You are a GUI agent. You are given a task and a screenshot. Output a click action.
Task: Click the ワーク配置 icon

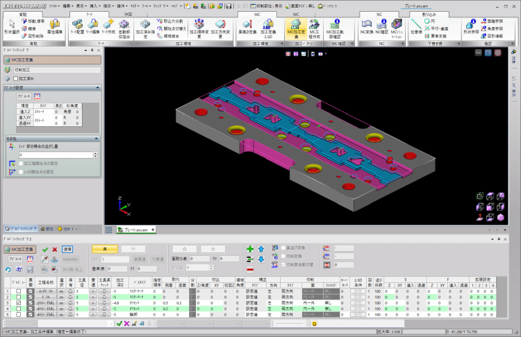coord(77,26)
